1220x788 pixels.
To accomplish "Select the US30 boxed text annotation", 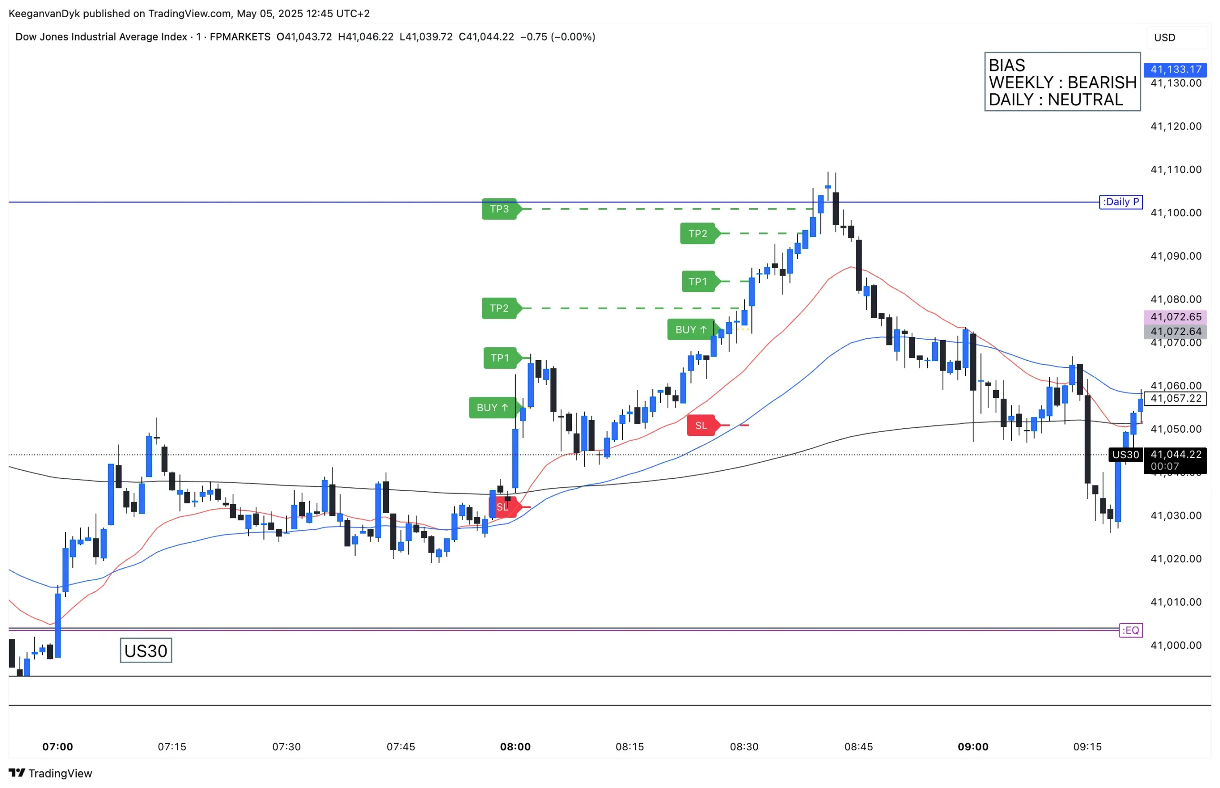I will tap(146, 650).
